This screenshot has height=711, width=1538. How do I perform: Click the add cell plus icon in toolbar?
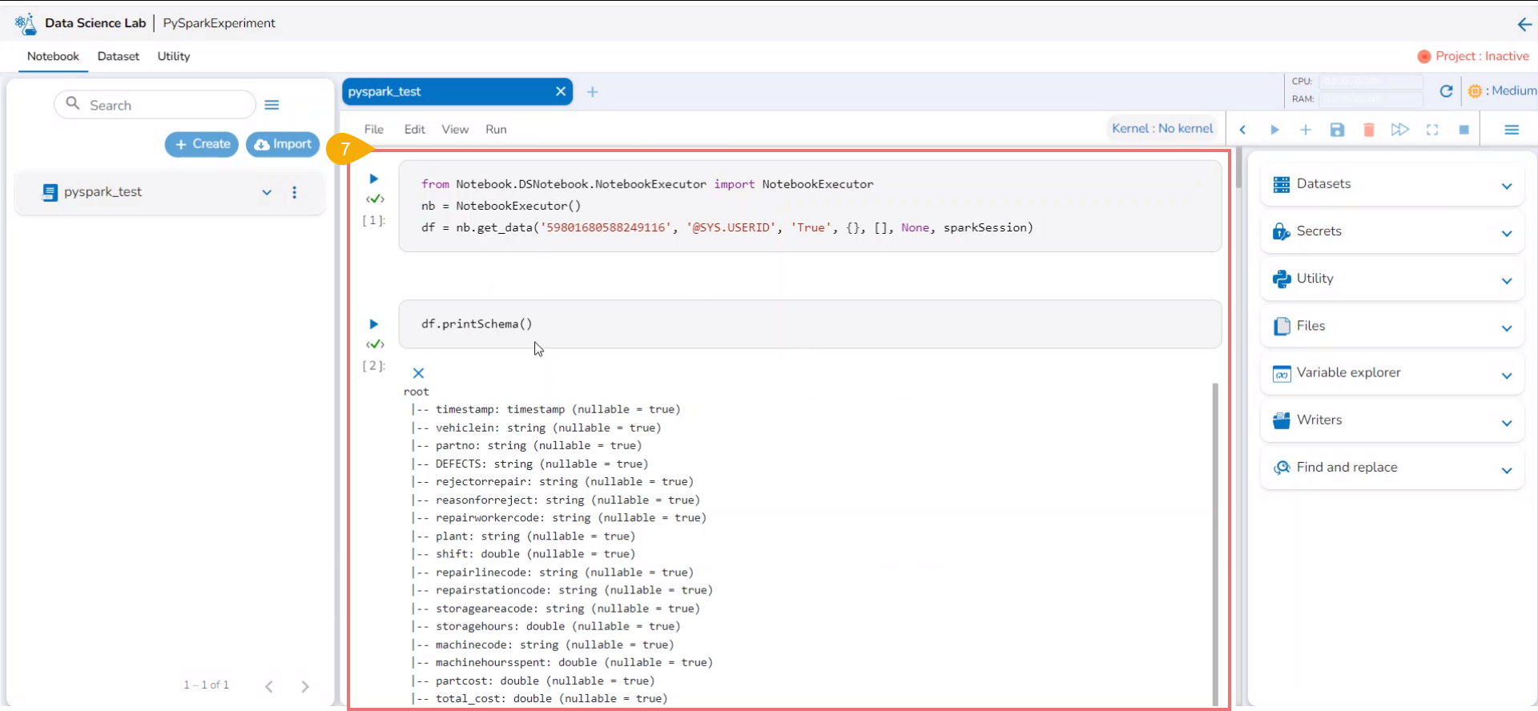(1305, 130)
